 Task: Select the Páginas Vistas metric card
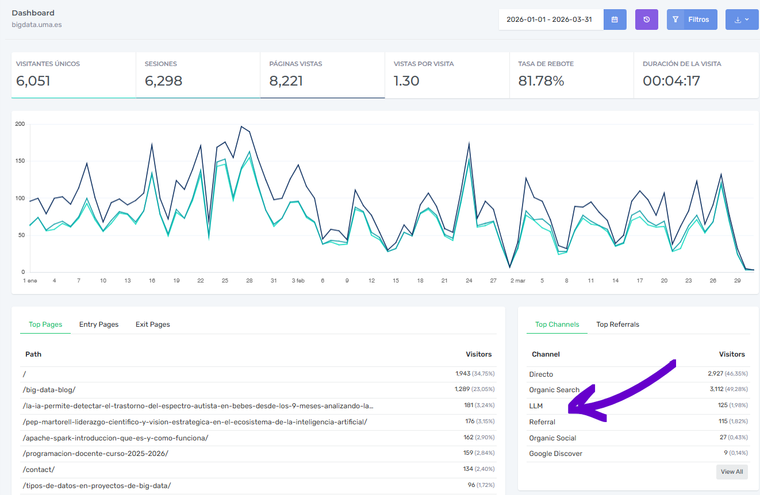click(x=323, y=75)
